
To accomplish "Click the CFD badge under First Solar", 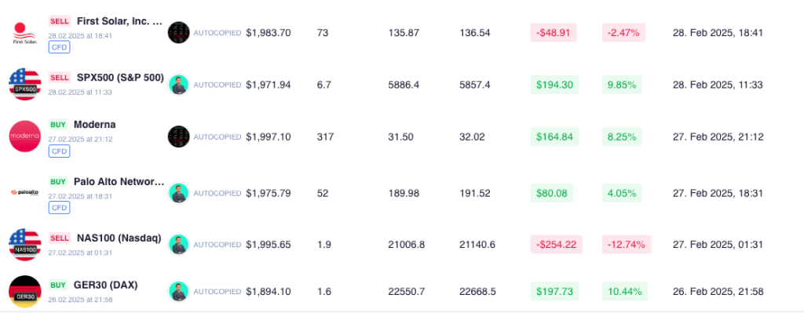I will (x=60, y=47).
